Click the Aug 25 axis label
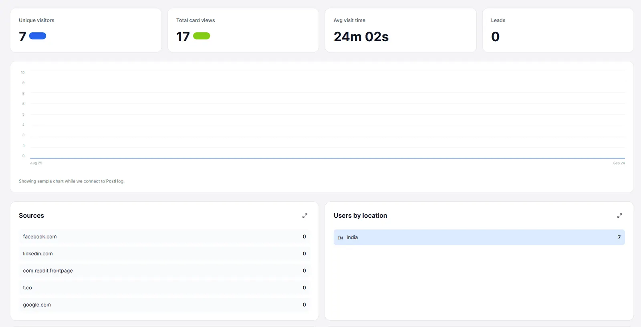641x327 pixels. click(36, 163)
